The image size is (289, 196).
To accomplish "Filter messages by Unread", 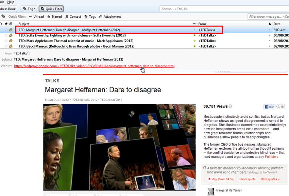I will (x=36, y=17).
